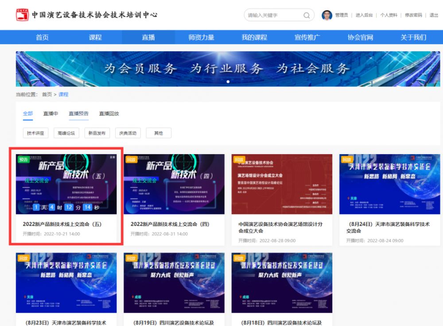Click the site title 中国演艺设备技术协会技术培训中心
Screen dimensions: 443x326
pos(95,15)
